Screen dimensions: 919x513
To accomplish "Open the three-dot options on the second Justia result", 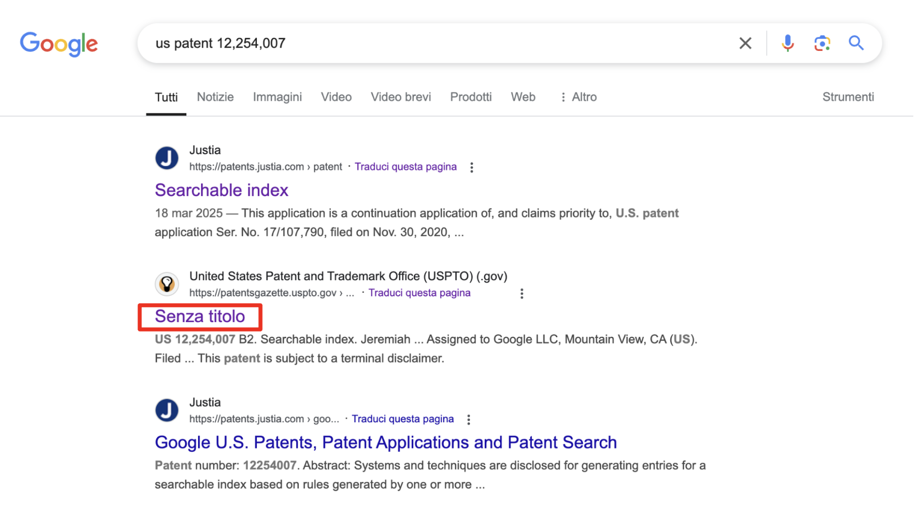I will (468, 419).
